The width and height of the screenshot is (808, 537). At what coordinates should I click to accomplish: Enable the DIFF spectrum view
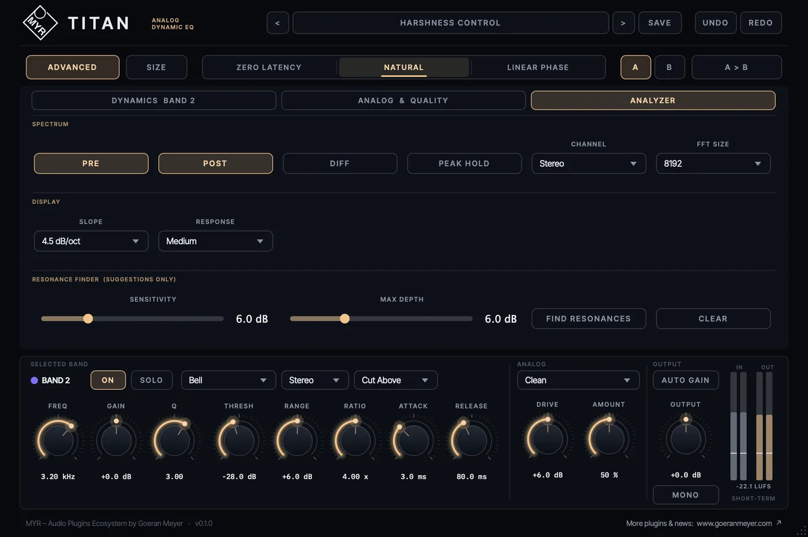coord(340,163)
